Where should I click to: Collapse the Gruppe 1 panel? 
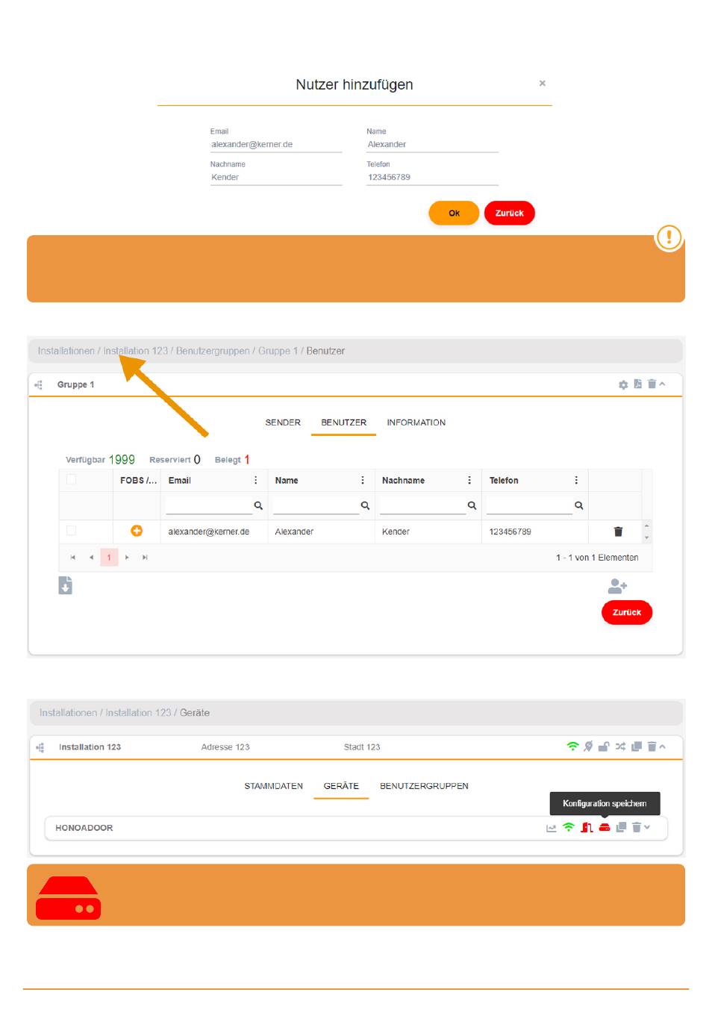662,384
